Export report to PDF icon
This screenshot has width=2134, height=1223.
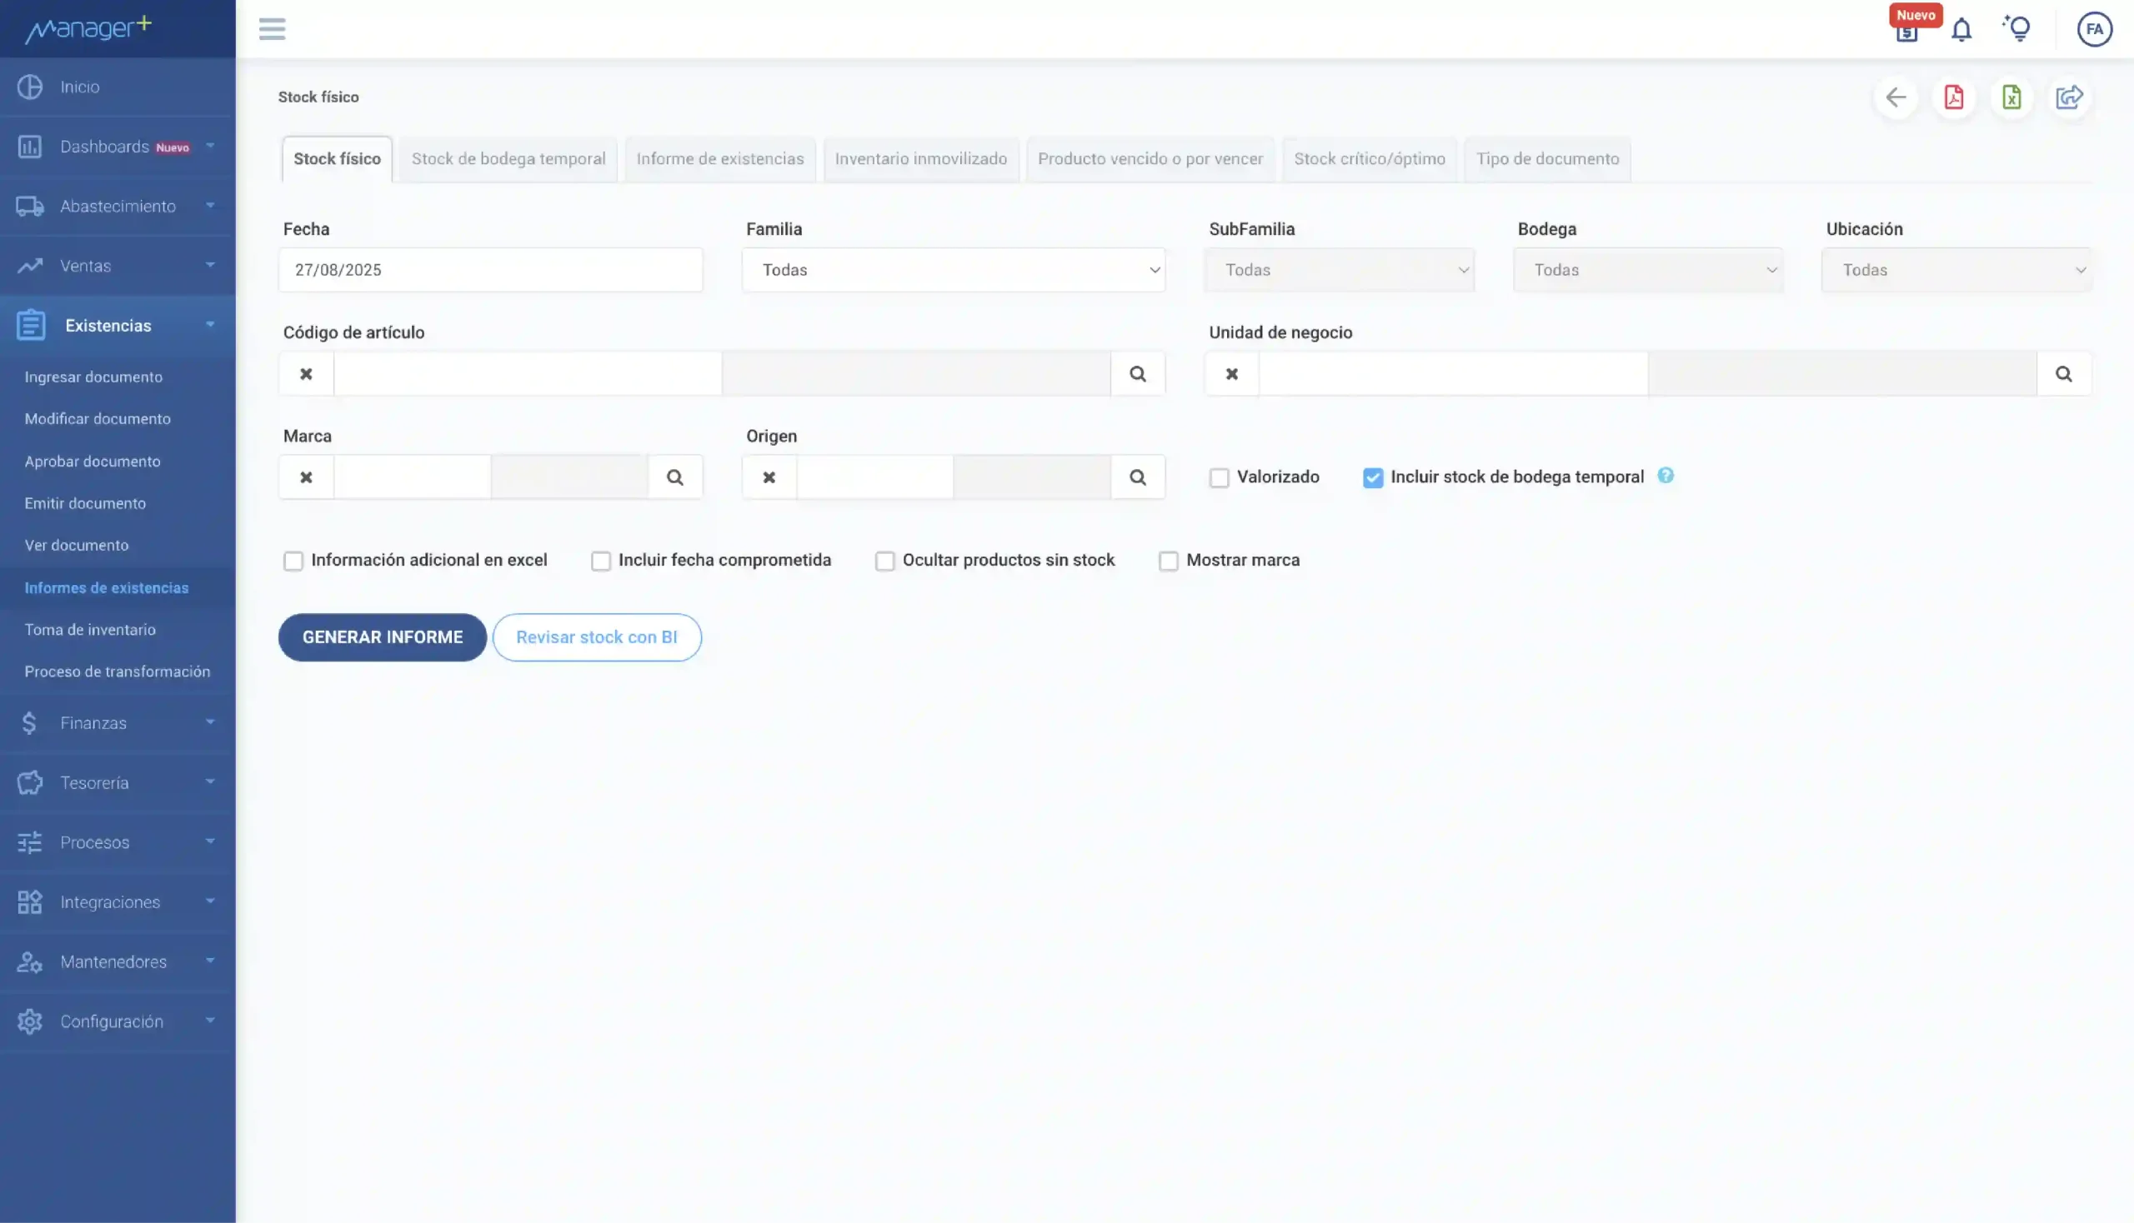click(1953, 97)
